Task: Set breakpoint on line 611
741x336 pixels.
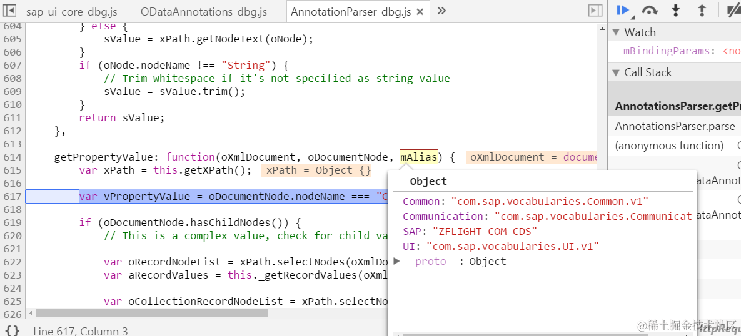Action: click(x=11, y=117)
